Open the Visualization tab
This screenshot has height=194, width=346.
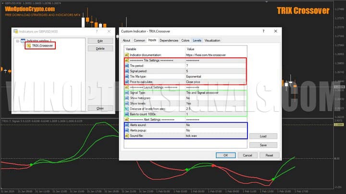point(212,41)
